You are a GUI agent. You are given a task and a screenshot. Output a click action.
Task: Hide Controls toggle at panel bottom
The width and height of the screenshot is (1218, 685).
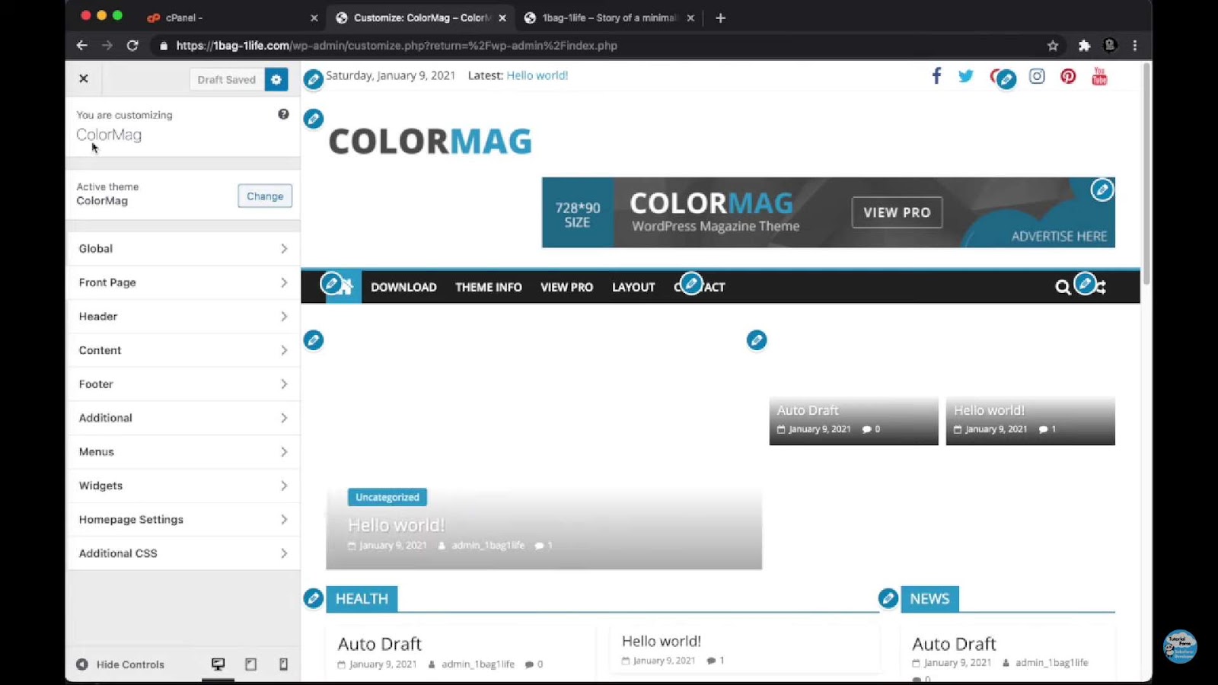(x=120, y=664)
